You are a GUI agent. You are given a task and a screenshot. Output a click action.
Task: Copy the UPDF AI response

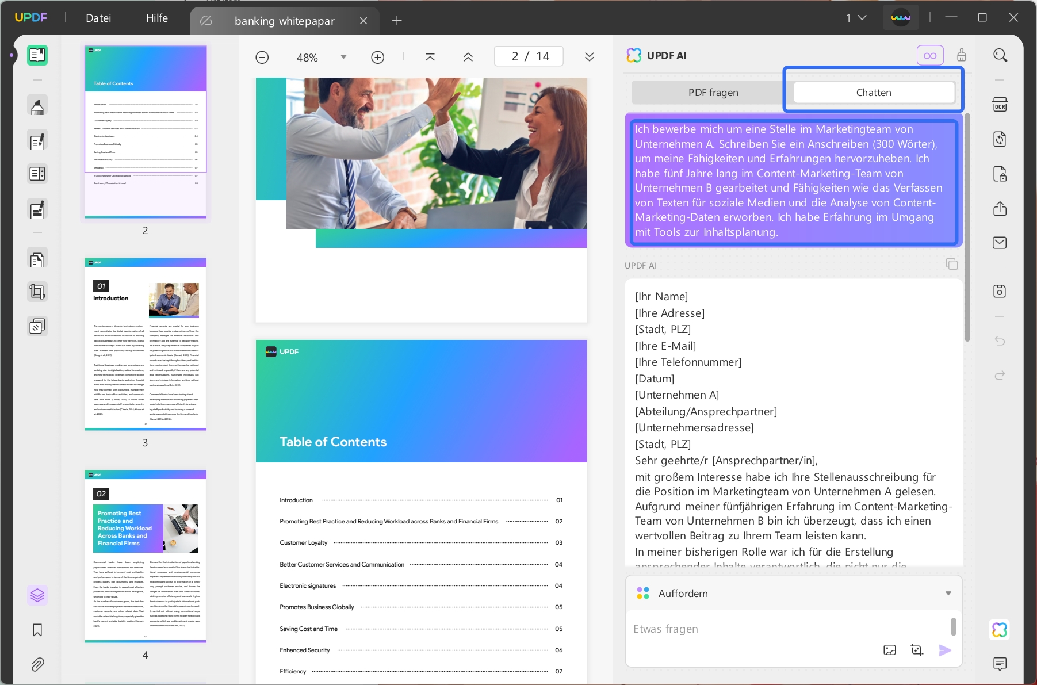952,264
